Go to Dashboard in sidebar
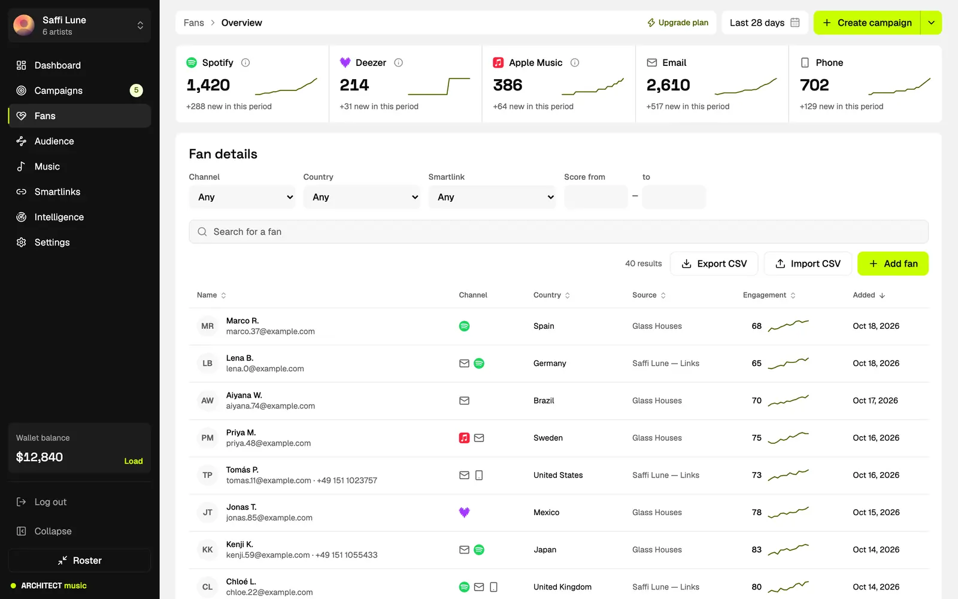The image size is (958, 599). (x=79, y=65)
